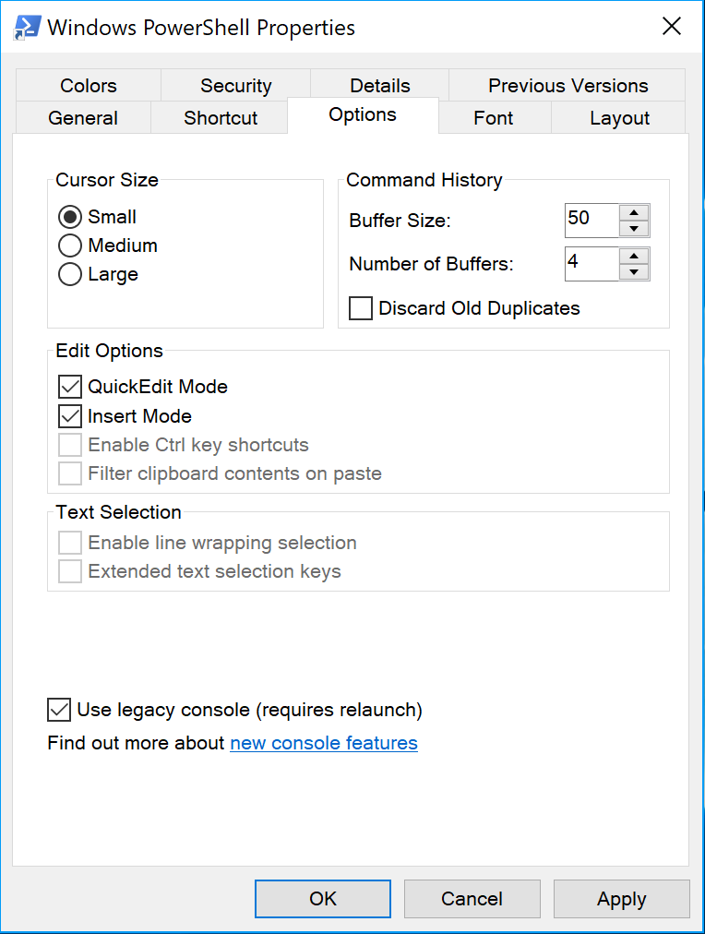Screen dimensions: 705x934
Task: Click the Number of Buffers: label
Action: pyautogui.click(x=431, y=264)
